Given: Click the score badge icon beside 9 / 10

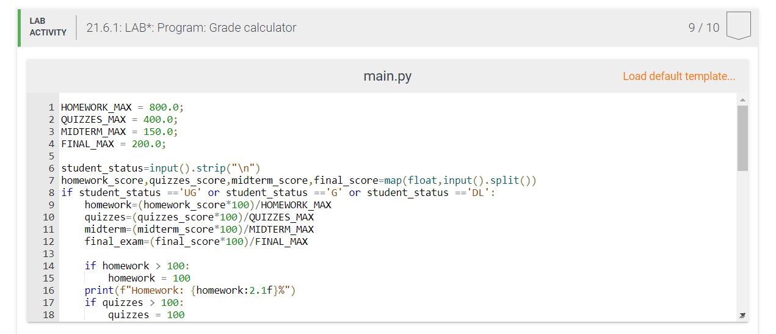Looking at the screenshot, I should 738,26.
